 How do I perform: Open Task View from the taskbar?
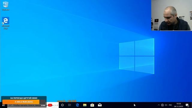[70, 105]
